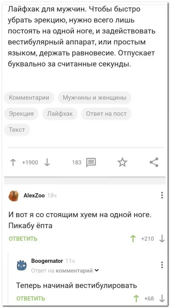Click 'ОТВЕТИТЬ' under Boogernator's reply

[x=31, y=298]
